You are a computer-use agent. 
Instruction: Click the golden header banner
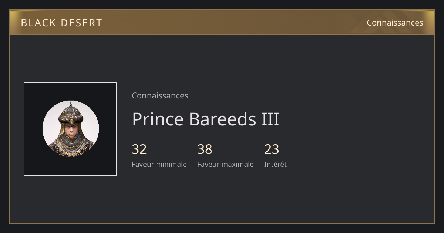(x=222, y=22)
